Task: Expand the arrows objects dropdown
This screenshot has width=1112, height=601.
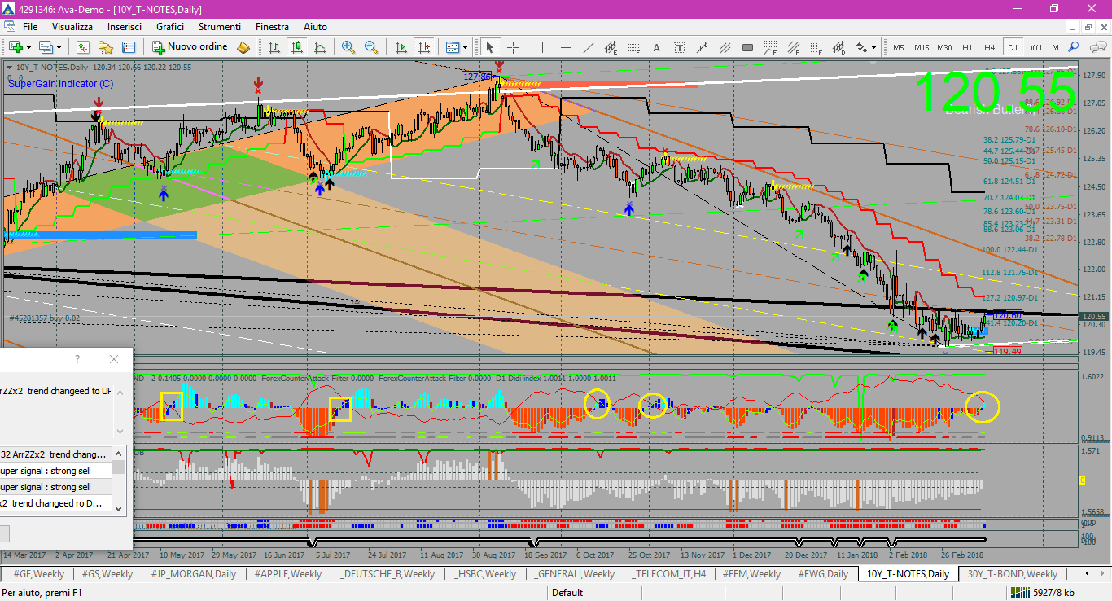Action: click(x=874, y=47)
